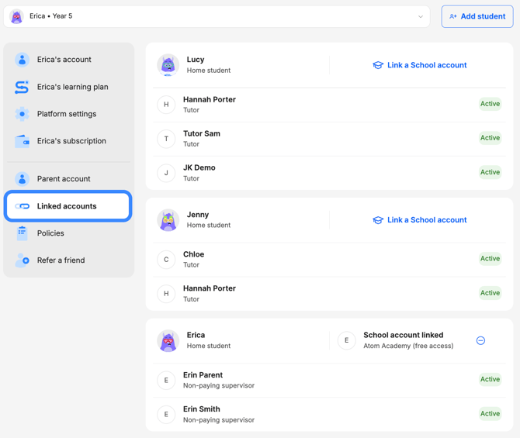Open Erica's account from sidebar

click(68, 60)
